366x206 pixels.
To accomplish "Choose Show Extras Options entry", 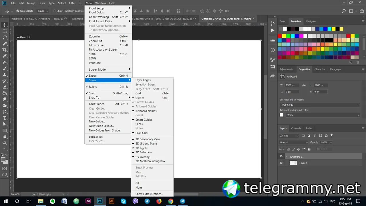I will tap(149, 194).
